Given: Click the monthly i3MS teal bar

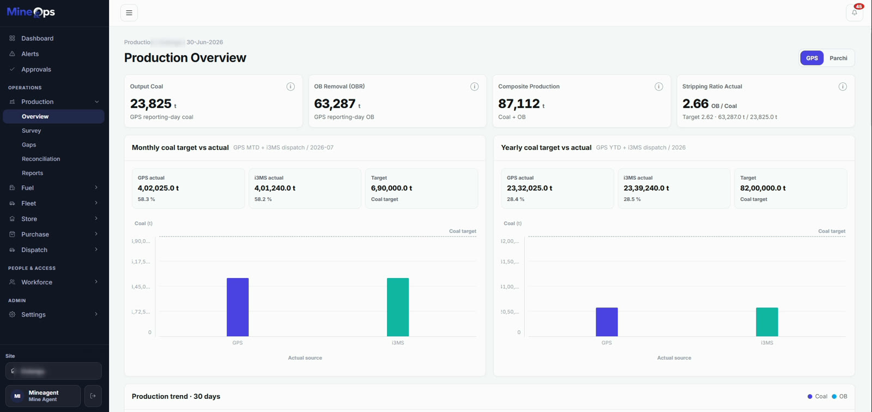Looking at the screenshot, I should tap(398, 307).
